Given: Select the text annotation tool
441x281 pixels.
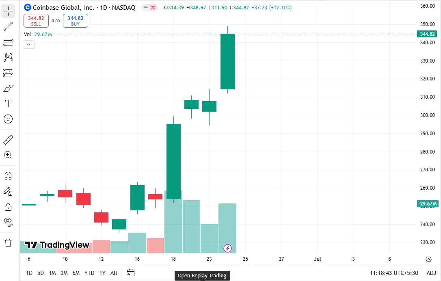Looking at the screenshot, I should pyautogui.click(x=8, y=104).
